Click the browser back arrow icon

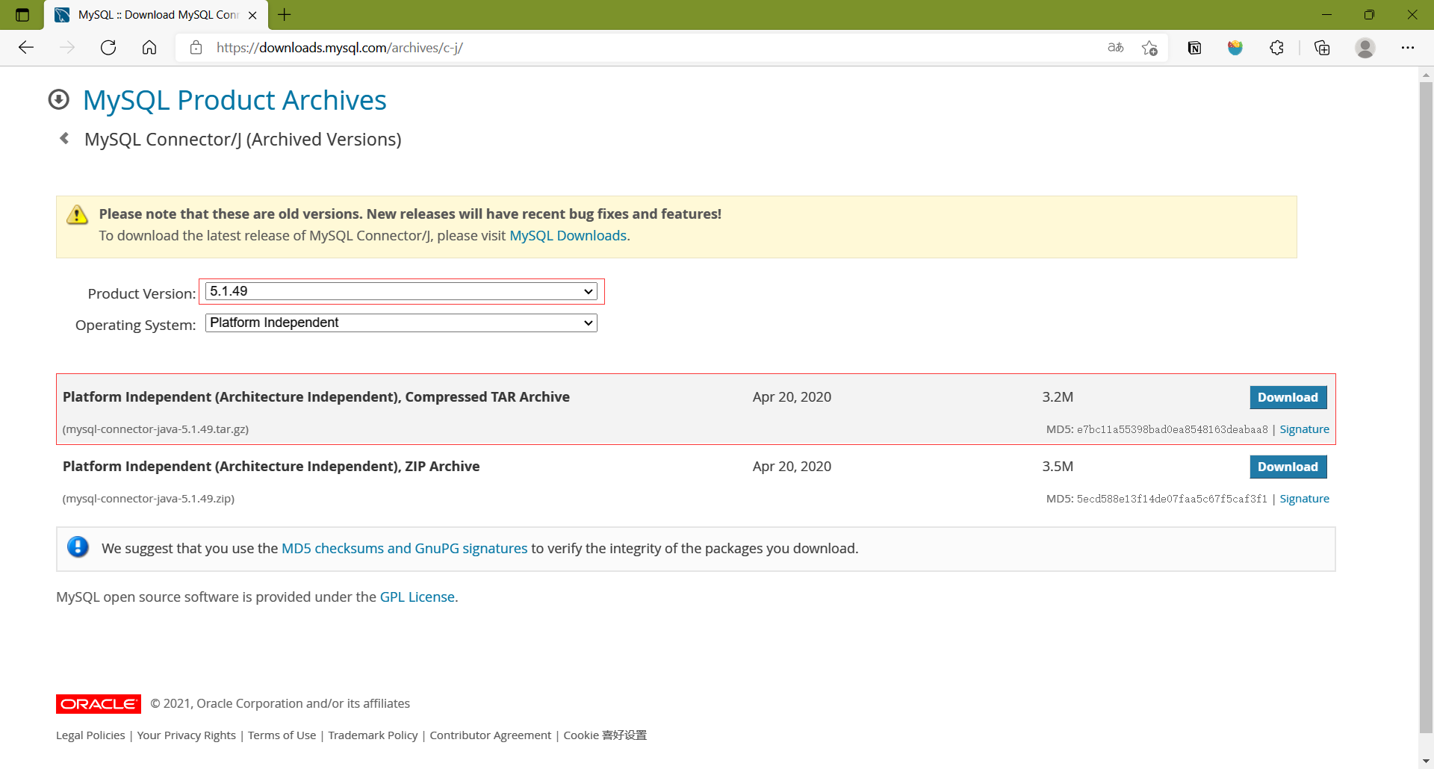(x=26, y=48)
